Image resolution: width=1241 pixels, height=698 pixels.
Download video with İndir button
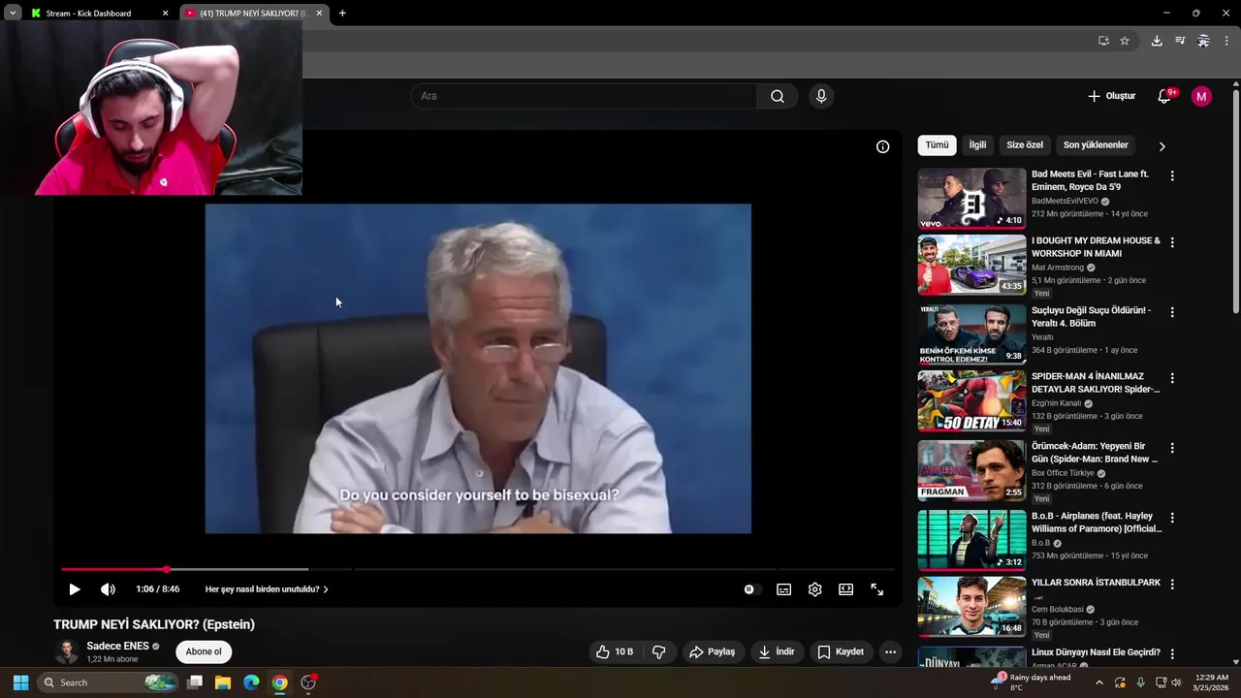coord(777,651)
